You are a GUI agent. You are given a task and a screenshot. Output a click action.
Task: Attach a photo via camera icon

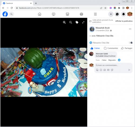point(104,70)
